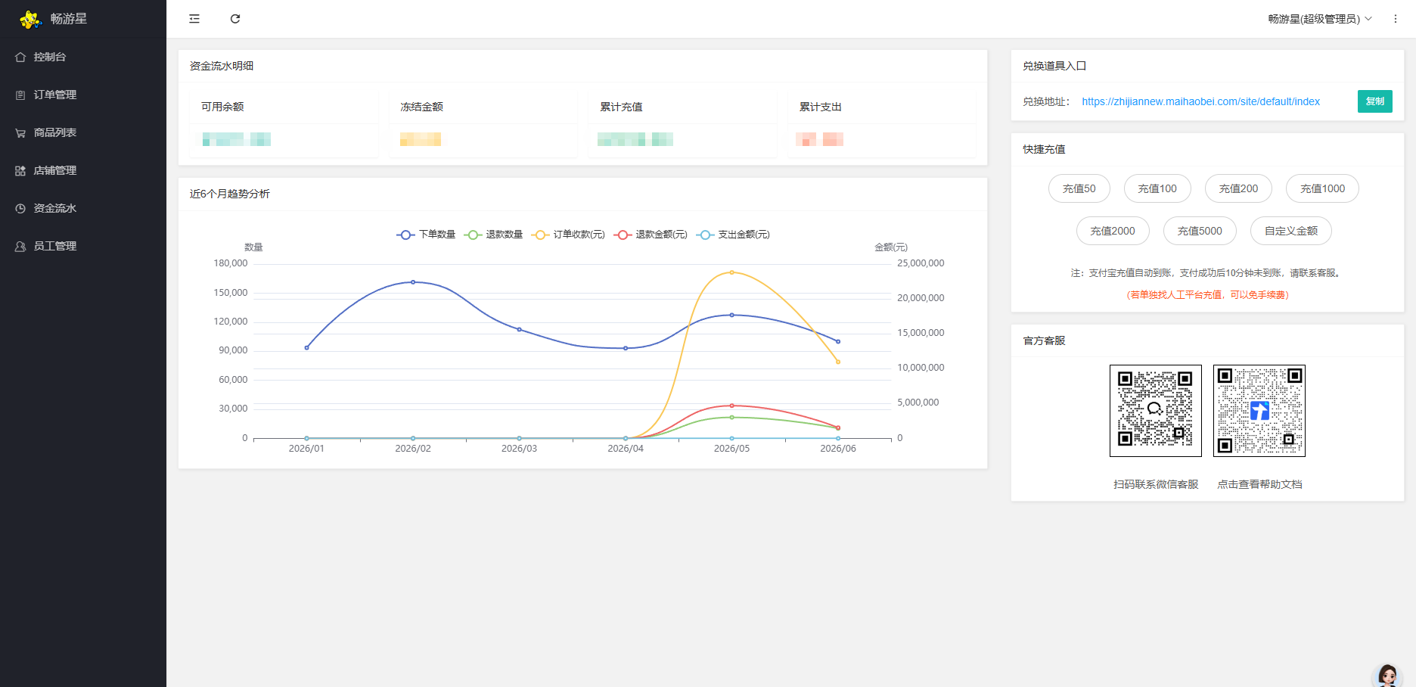
Task: Toggle the 下单数量 legend series
Action: pyautogui.click(x=426, y=235)
